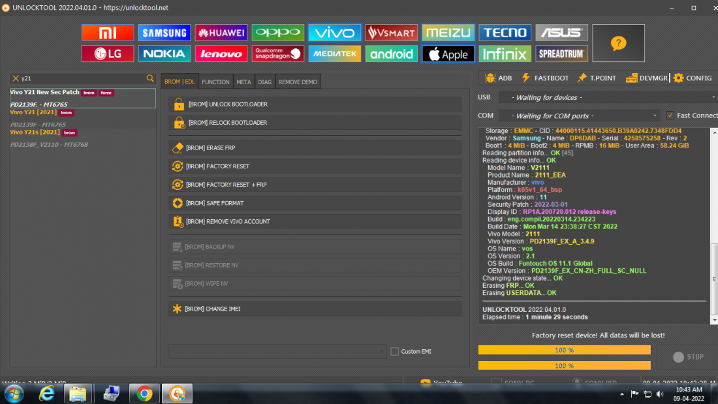
Task: Open the FASTBOOT tool
Action: (x=545, y=78)
